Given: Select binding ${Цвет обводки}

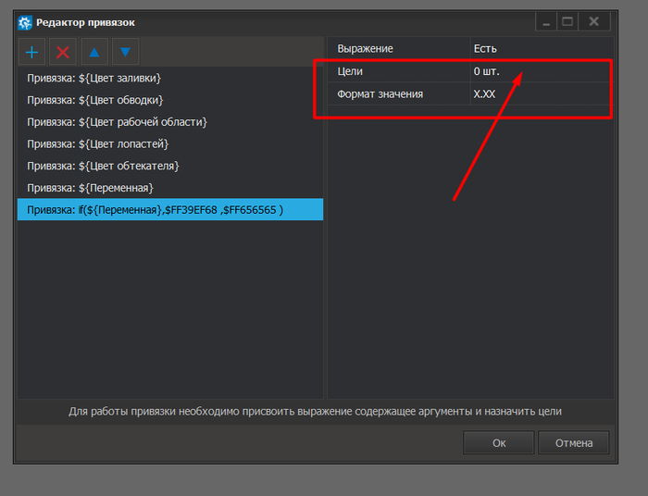Looking at the screenshot, I should 94,100.
